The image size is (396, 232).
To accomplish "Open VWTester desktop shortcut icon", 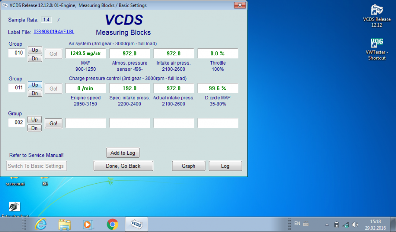I will pyautogui.click(x=377, y=43).
